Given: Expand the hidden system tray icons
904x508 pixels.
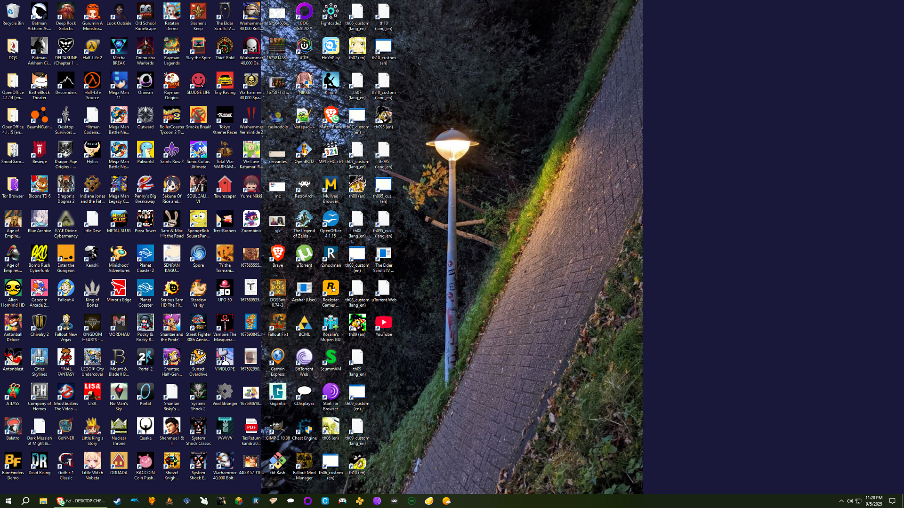Looking at the screenshot, I should [x=841, y=501].
